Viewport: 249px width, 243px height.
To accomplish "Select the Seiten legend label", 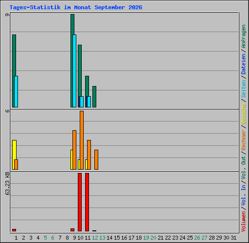I will pos(244,89).
